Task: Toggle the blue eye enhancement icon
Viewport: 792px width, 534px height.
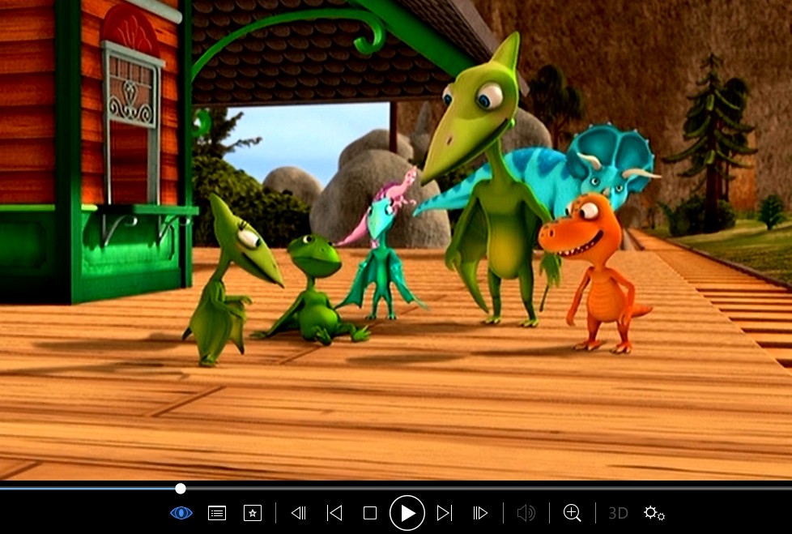Action: (181, 513)
